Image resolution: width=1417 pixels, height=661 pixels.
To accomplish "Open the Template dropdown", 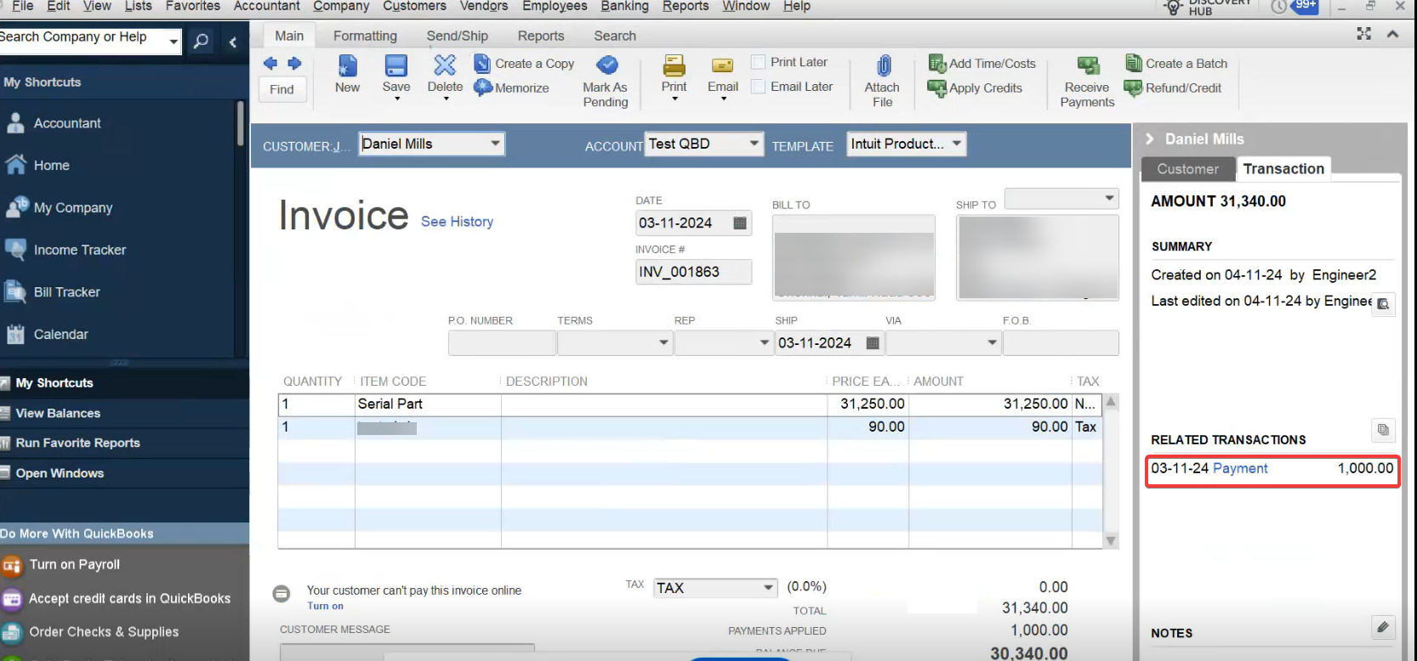I will 957,144.
